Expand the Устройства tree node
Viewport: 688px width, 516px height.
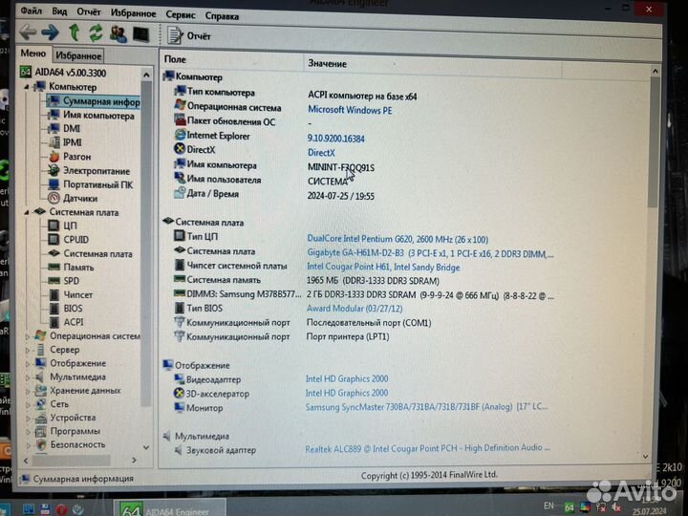(x=27, y=419)
